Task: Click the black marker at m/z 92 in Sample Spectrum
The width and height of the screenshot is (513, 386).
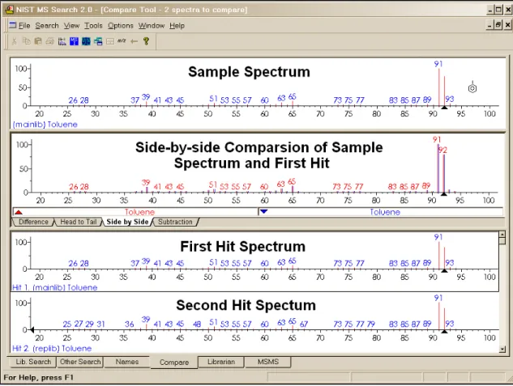Action: click(x=444, y=108)
